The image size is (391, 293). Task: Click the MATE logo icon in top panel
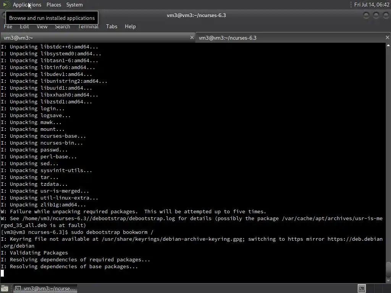pyautogui.click(x=6, y=5)
